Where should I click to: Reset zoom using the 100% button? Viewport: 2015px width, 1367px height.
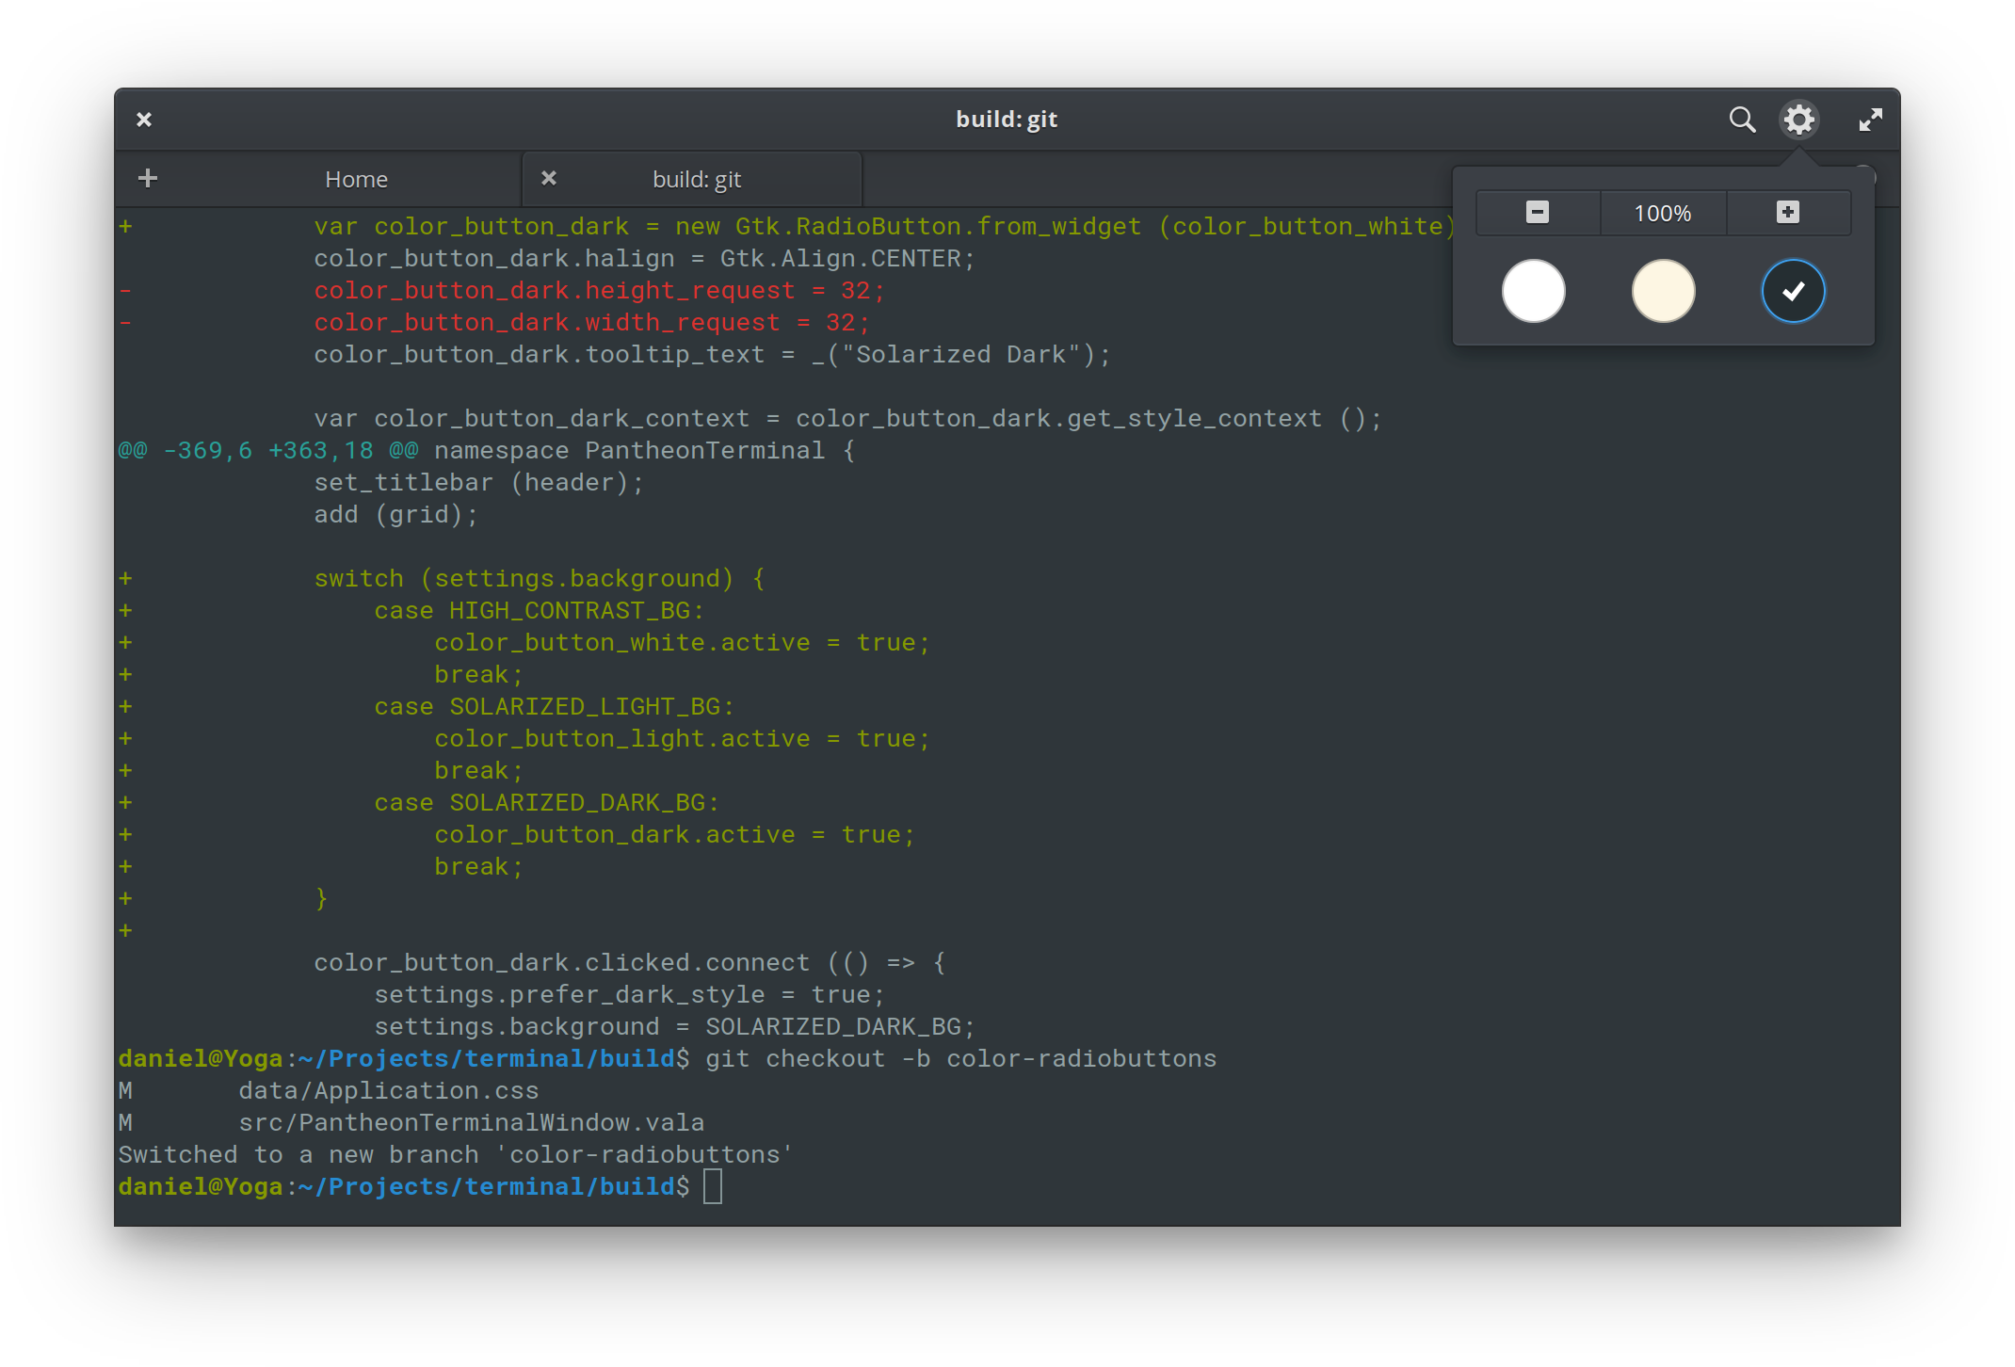coord(1663,213)
